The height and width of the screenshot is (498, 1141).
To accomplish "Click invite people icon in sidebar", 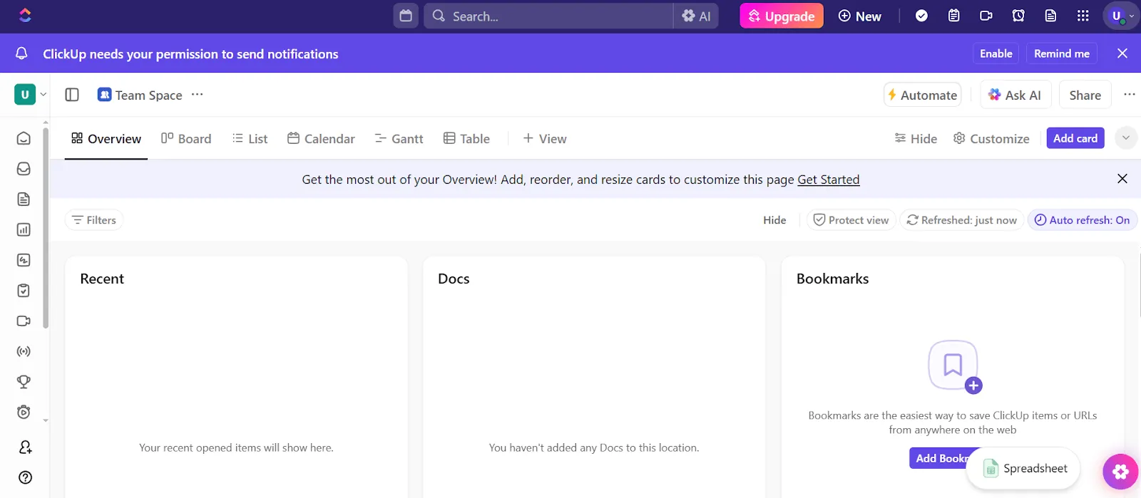I will (25, 447).
